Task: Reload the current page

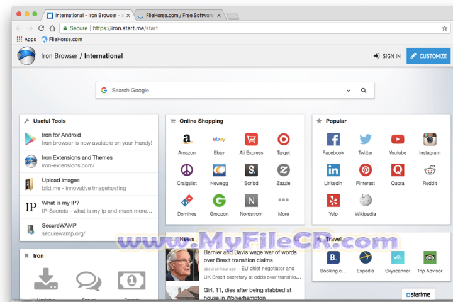Action: [x=41, y=28]
